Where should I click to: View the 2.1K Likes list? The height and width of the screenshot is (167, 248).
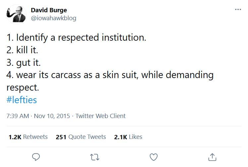128,137
